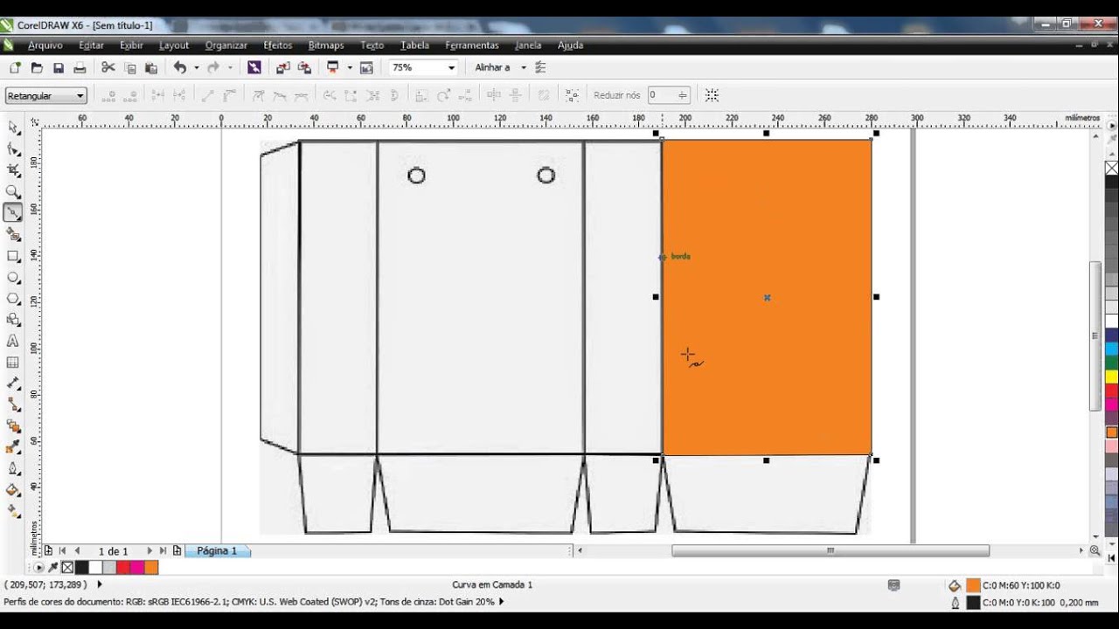Click the horizontal scrollbar thumb
This screenshot has width=1119, height=629.
coord(831,551)
